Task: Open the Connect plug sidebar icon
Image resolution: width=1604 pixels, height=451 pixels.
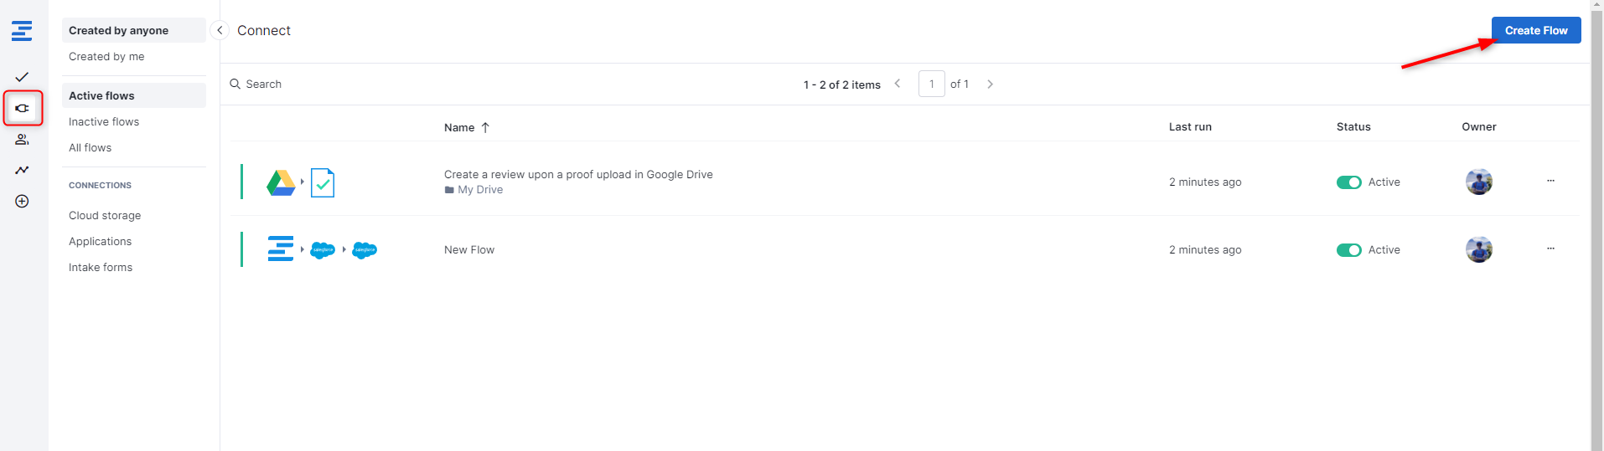Action: click(x=23, y=108)
